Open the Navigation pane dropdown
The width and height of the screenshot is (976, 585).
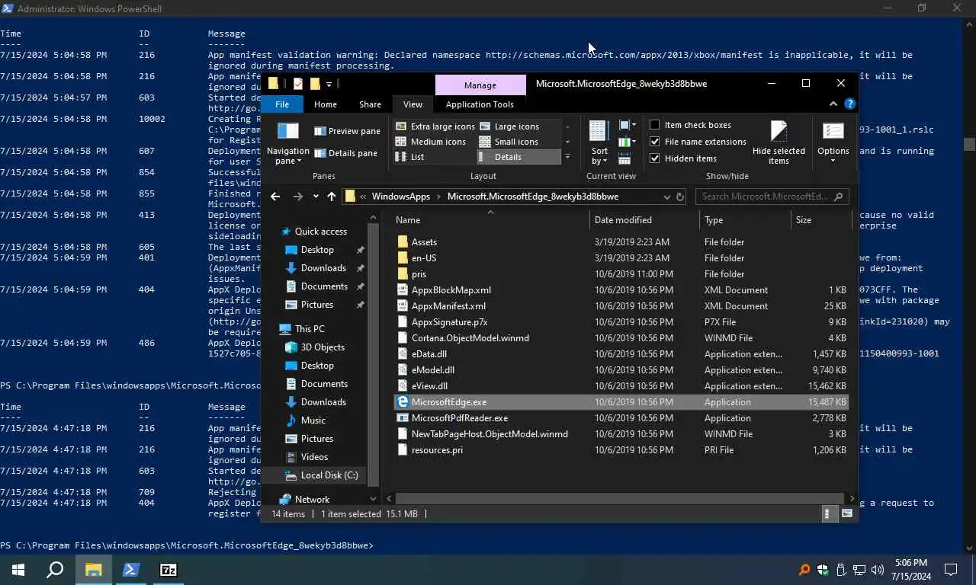287,142
